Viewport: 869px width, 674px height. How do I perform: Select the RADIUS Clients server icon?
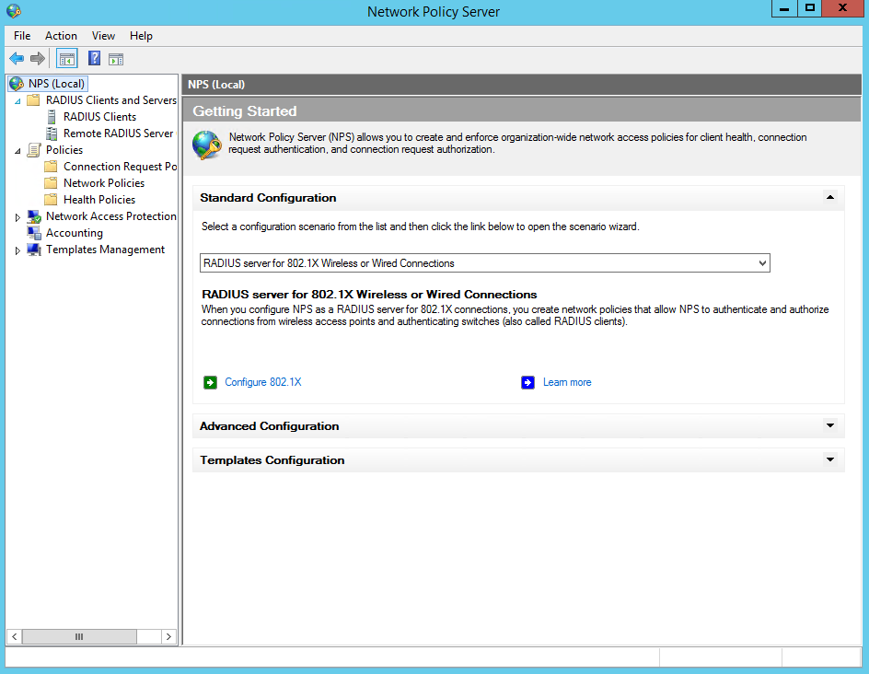click(52, 117)
